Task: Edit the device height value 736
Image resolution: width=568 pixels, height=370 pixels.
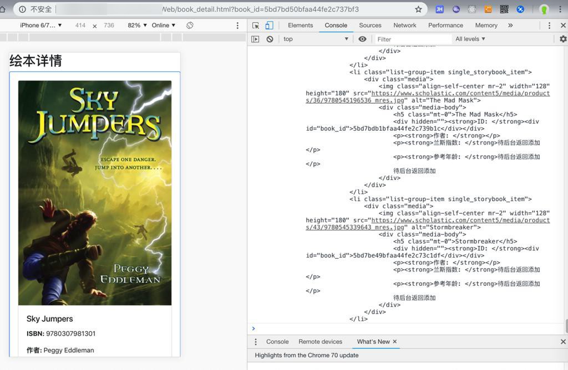Action: (109, 25)
